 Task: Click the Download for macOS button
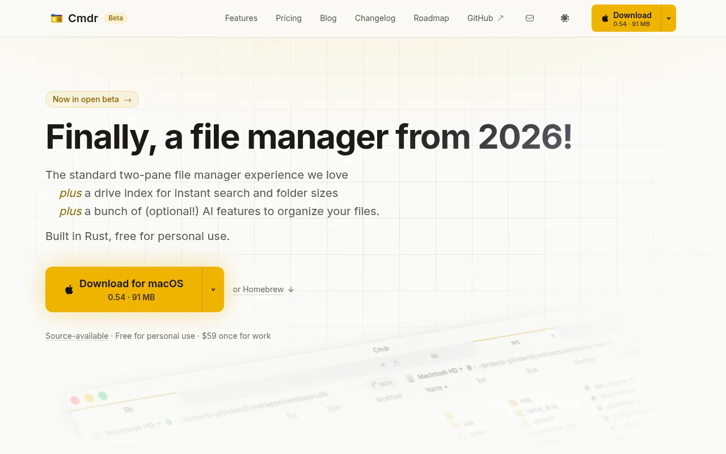[124, 289]
